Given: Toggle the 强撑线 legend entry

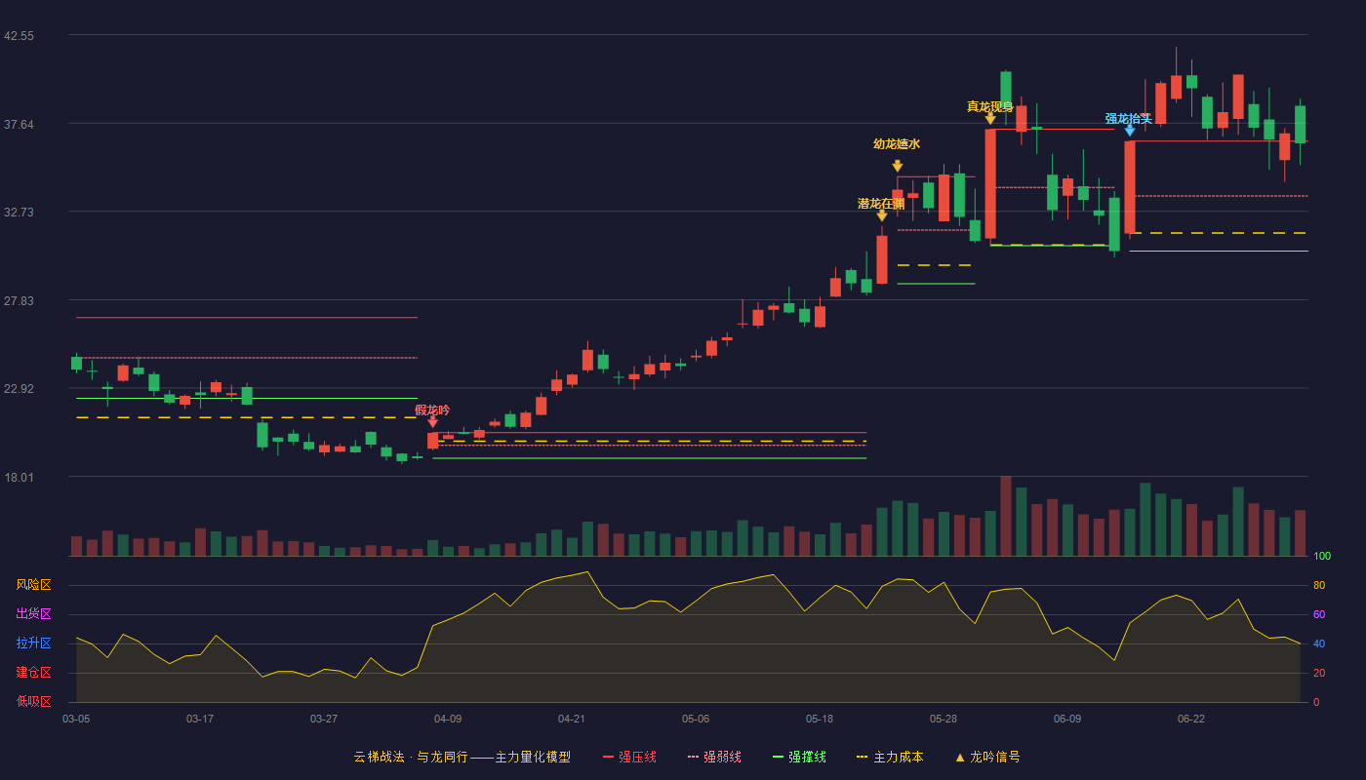Looking at the screenshot, I should click(x=799, y=757).
